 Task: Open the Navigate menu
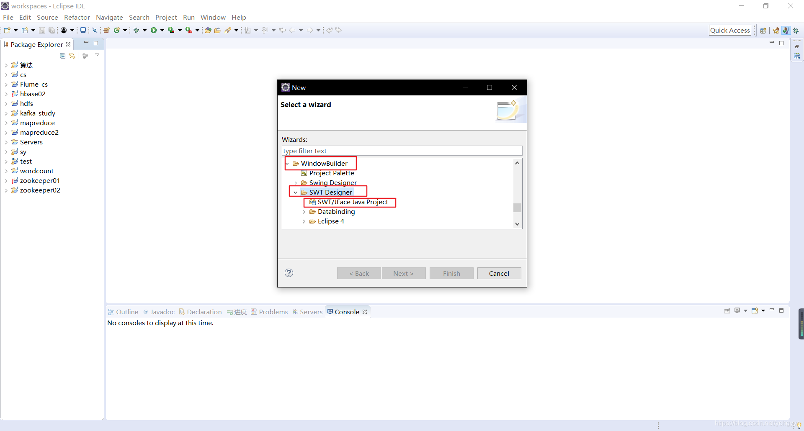click(x=109, y=17)
